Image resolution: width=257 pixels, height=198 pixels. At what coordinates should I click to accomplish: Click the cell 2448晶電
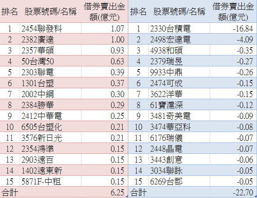tap(179, 149)
